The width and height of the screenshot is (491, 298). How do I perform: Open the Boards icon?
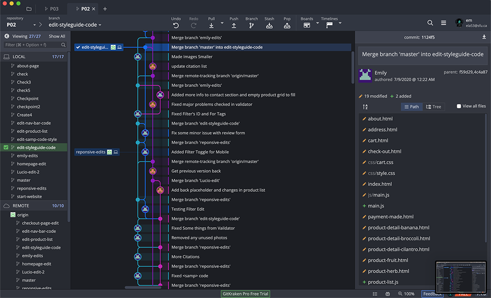tap(307, 25)
